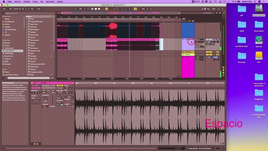Click the Transpose knob in clip view
Viewport: 268px width, 151px height.
pos(45,99)
